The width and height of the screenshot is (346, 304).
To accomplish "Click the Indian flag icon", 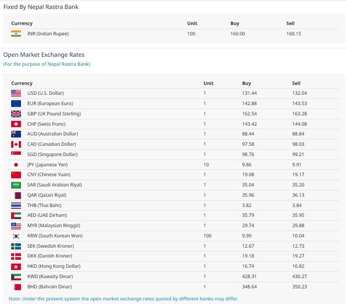I will [16, 34].
